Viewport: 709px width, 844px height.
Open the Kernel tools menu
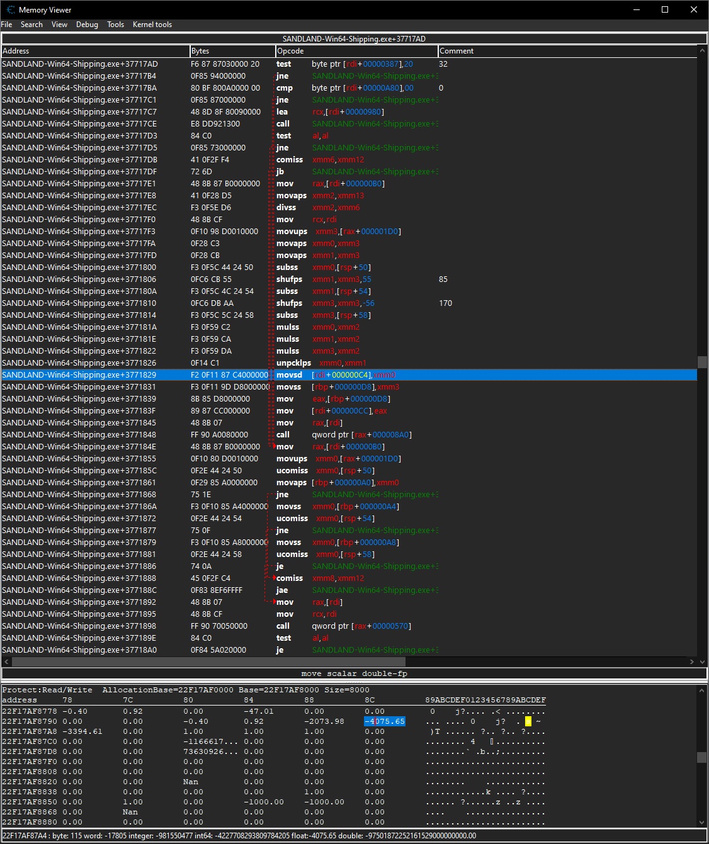pyautogui.click(x=152, y=25)
